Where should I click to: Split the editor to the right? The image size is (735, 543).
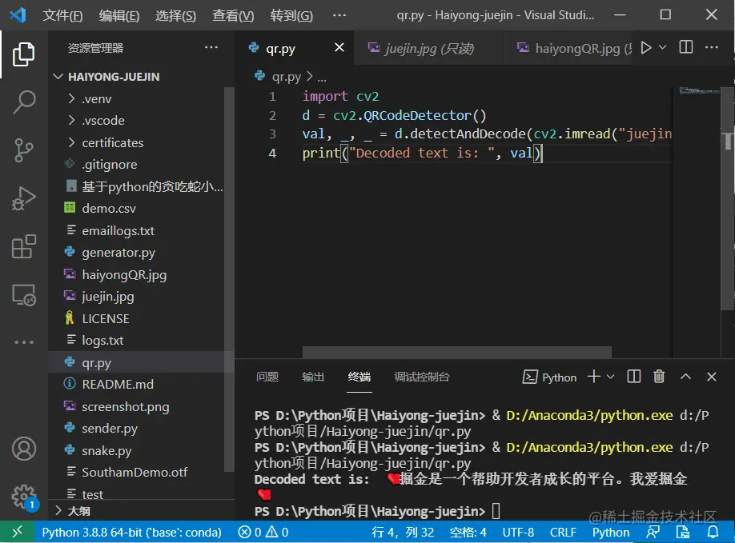coord(686,47)
